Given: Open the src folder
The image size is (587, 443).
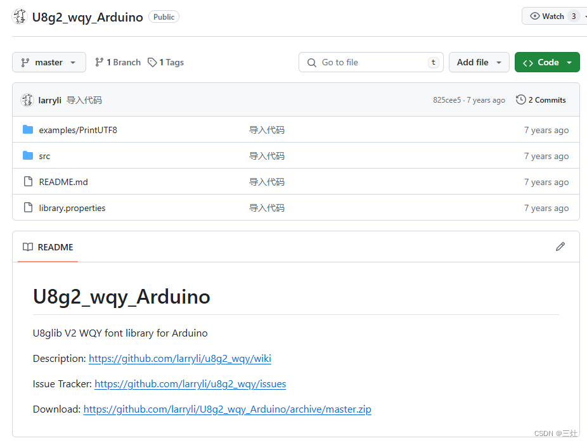Looking at the screenshot, I should [x=44, y=156].
